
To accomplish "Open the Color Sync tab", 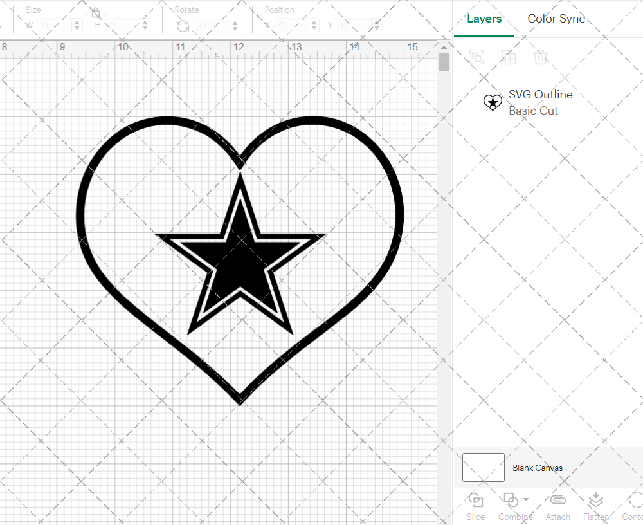I will [556, 19].
